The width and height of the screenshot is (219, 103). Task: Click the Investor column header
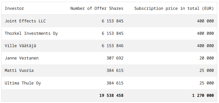click(x=14, y=8)
